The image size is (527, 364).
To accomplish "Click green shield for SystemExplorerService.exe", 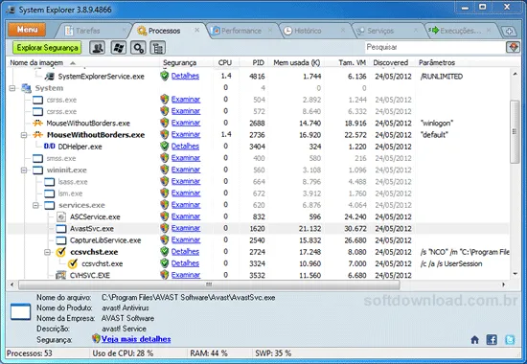I will click(x=165, y=76).
